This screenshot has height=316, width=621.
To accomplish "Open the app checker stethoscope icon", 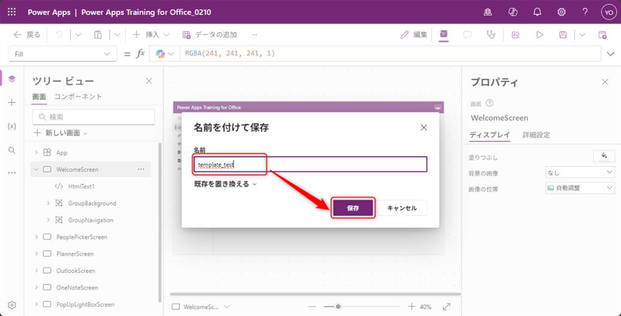I will click(491, 35).
